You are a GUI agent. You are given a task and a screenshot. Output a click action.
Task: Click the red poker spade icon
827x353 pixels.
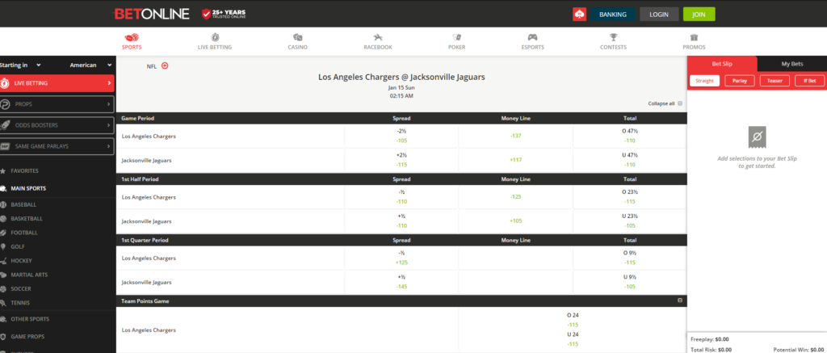tap(579, 15)
